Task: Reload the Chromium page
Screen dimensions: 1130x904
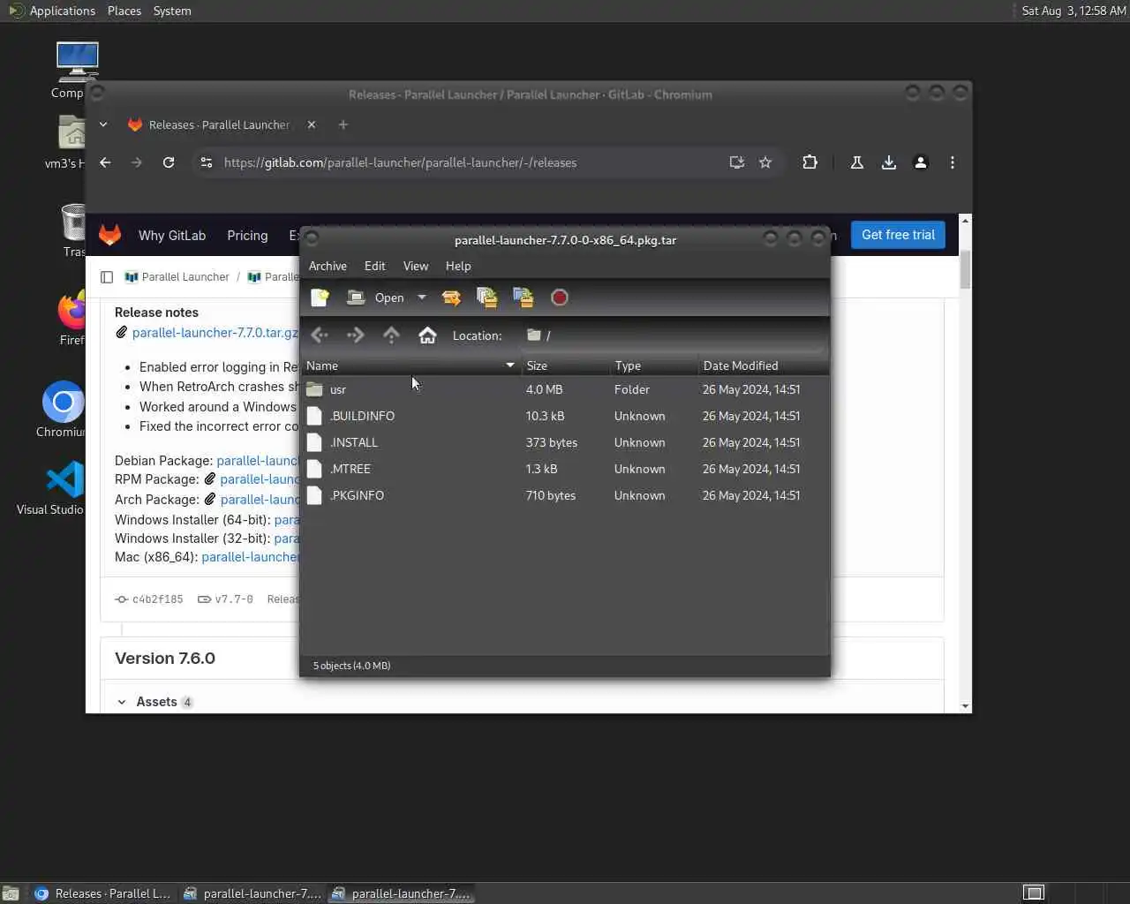Action: [x=169, y=162]
